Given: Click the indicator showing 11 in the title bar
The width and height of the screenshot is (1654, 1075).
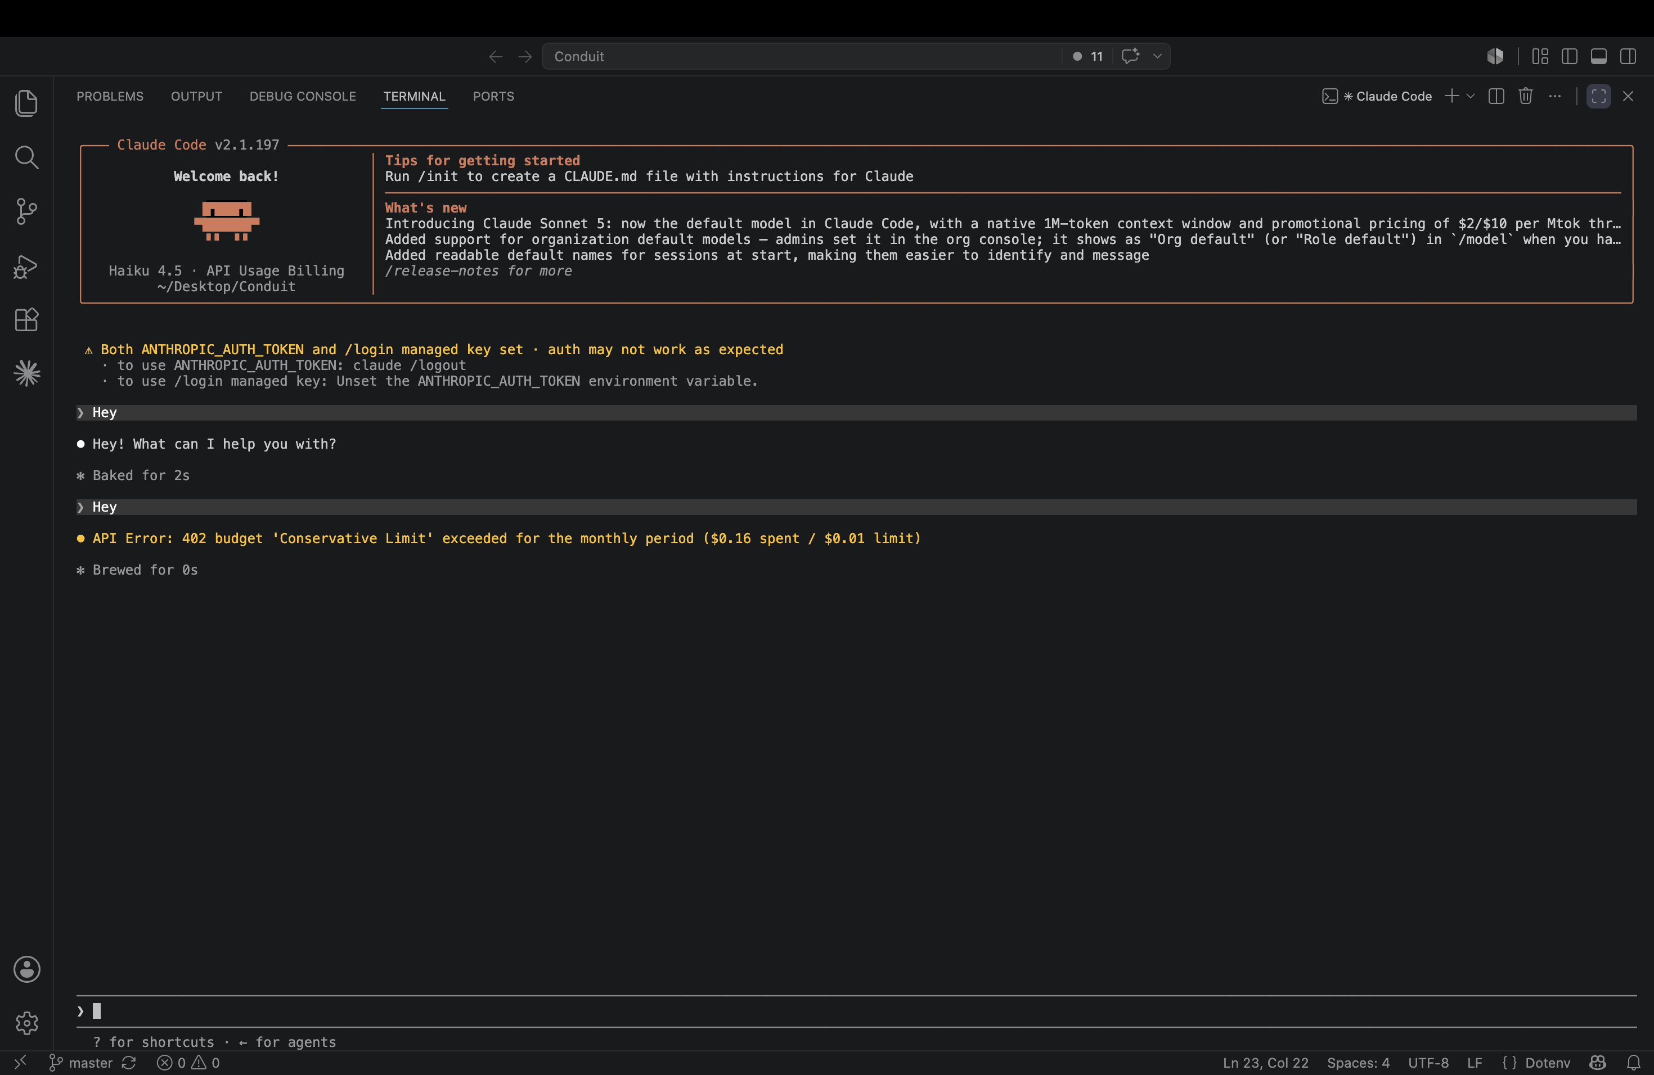Looking at the screenshot, I should 1087,56.
